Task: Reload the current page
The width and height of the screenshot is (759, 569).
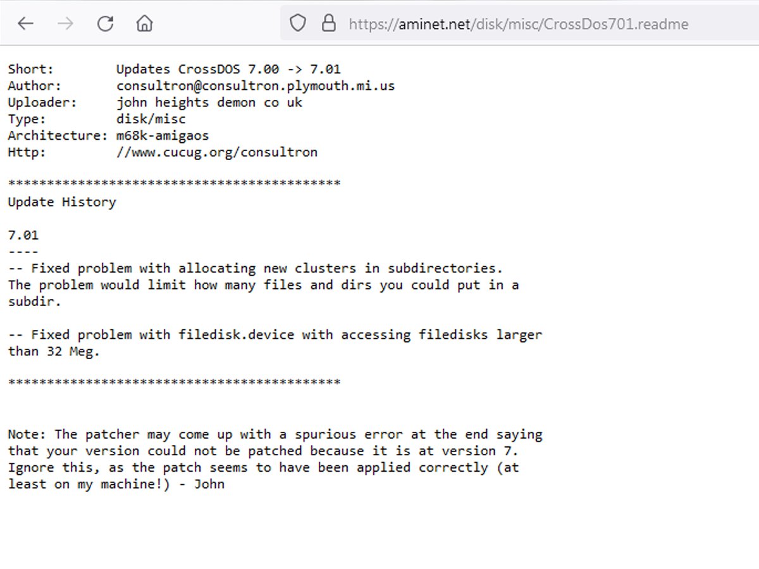Action: coord(105,24)
